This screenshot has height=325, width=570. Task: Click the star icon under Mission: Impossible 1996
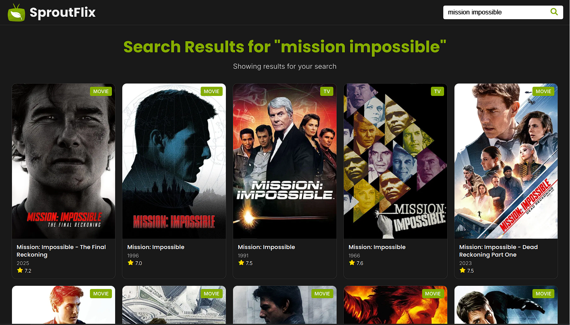(130, 263)
